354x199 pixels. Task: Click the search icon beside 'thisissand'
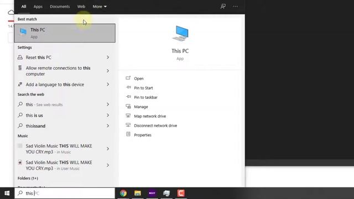pyautogui.click(x=20, y=125)
